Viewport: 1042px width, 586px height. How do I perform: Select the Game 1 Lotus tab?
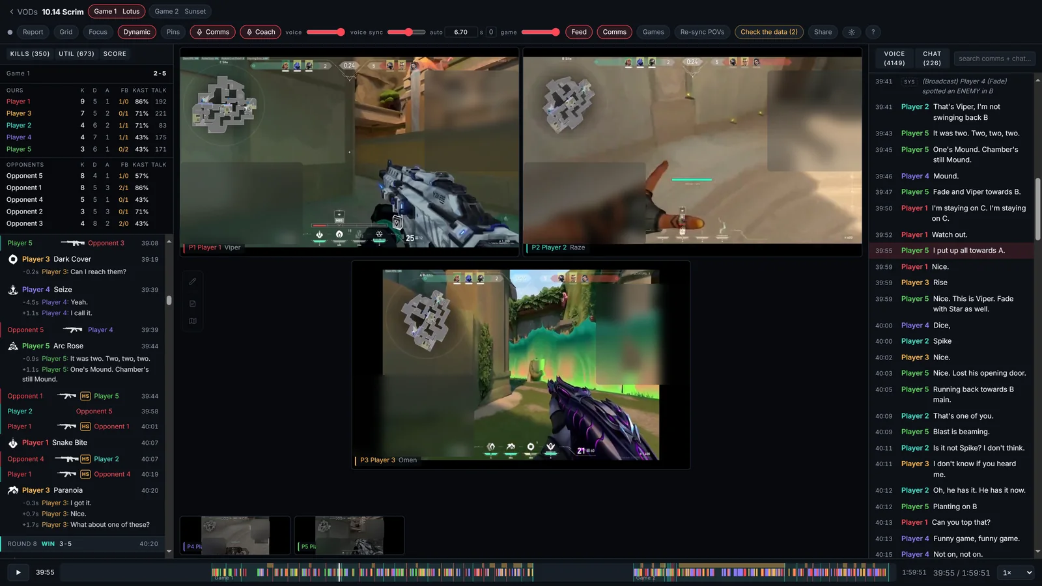117,12
